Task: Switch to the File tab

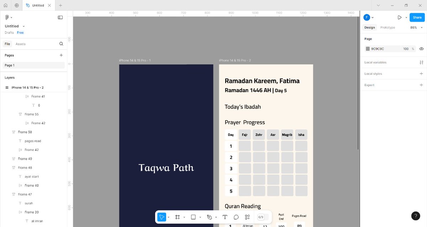Action: click(7, 44)
